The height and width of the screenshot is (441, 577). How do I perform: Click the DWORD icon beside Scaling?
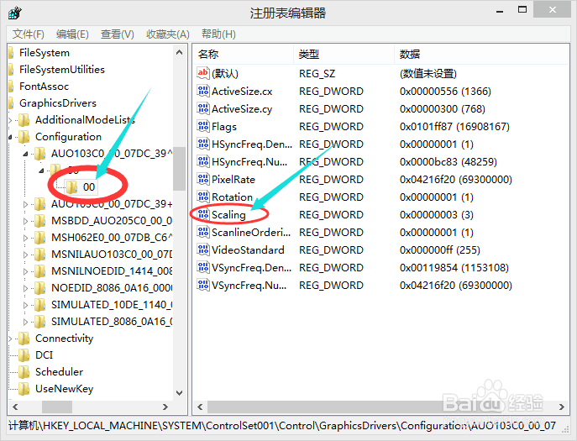pyautogui.click(x=203, y=214)
